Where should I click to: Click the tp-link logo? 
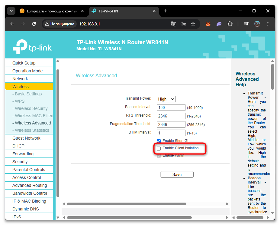tap(32, 47)
